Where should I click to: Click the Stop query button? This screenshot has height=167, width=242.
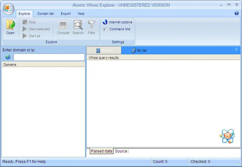29,22
